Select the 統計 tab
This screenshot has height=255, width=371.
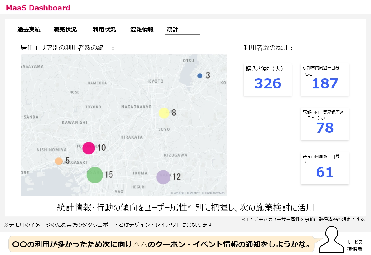[x=172, y=30]
